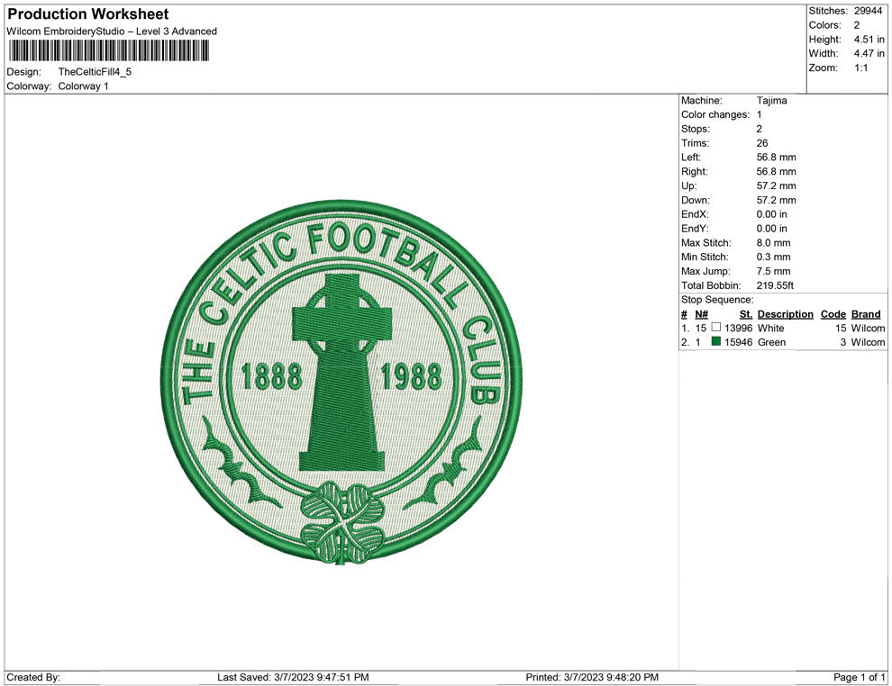Screen dimensions: 892x686
Task: Click the 'Brand' column header
Action: point(866,314)
